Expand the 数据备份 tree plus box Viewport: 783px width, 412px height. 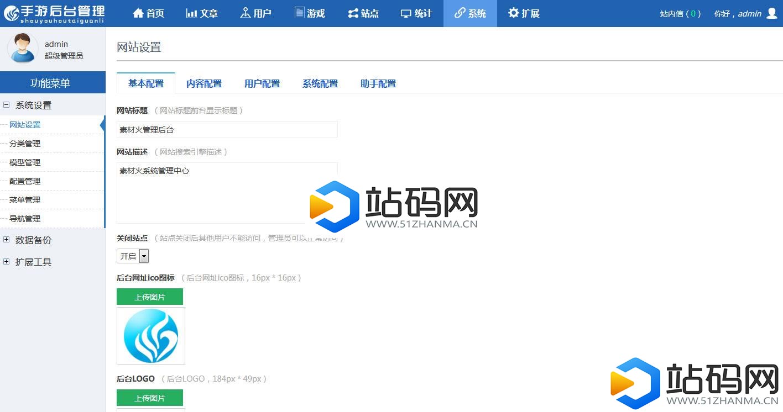7,239
